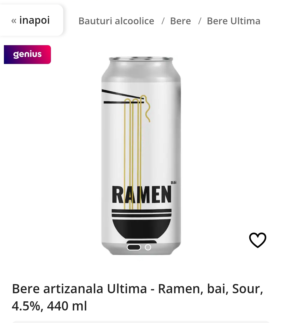Click the chopsticks illustration on can
The image size is (282, 323).
point(123,97)
